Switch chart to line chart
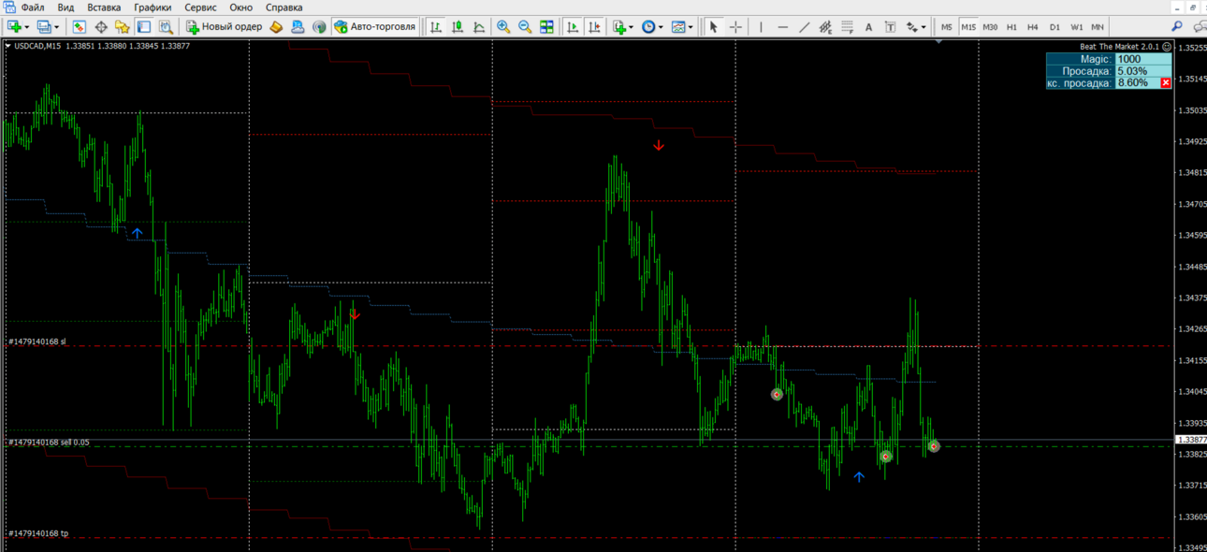The image size is (1207, 552). (479, 27)
